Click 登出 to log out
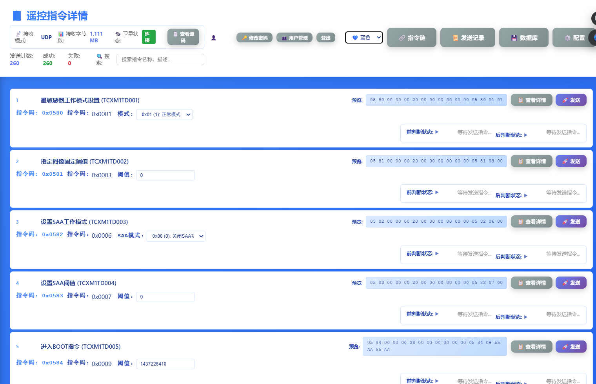Viewport: 596px width, 384px height. 326,37
